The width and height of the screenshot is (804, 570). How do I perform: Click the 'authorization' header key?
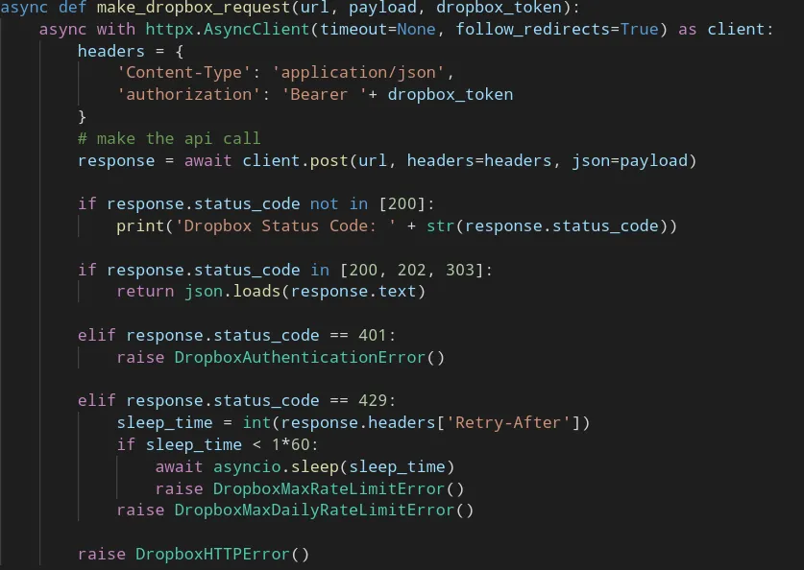click(x=188, y=95)
